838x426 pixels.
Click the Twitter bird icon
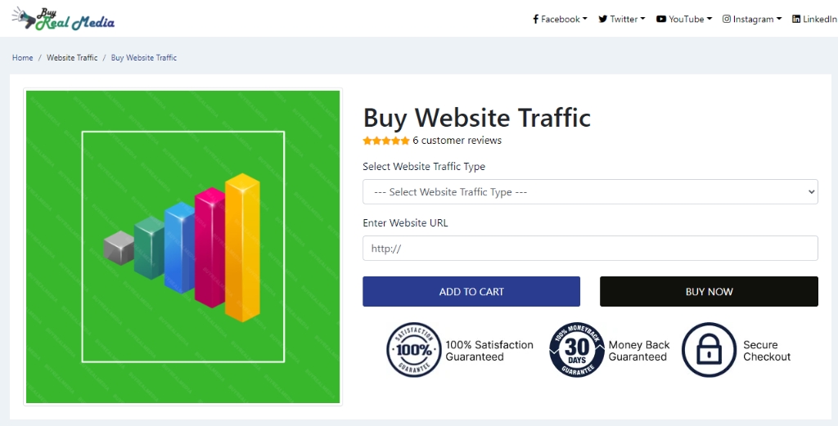pos(602,19)
